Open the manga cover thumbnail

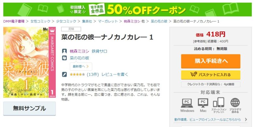pos(30,62)
